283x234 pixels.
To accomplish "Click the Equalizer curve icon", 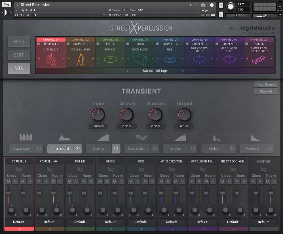I will (x=26, y=137).
